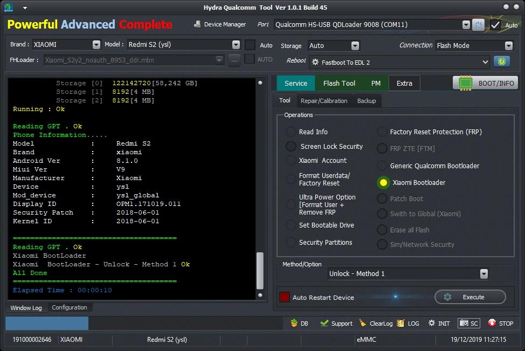Click the dot at log bottom
Viewport: 525px width, 351px height.
click(x=260, y=295)
